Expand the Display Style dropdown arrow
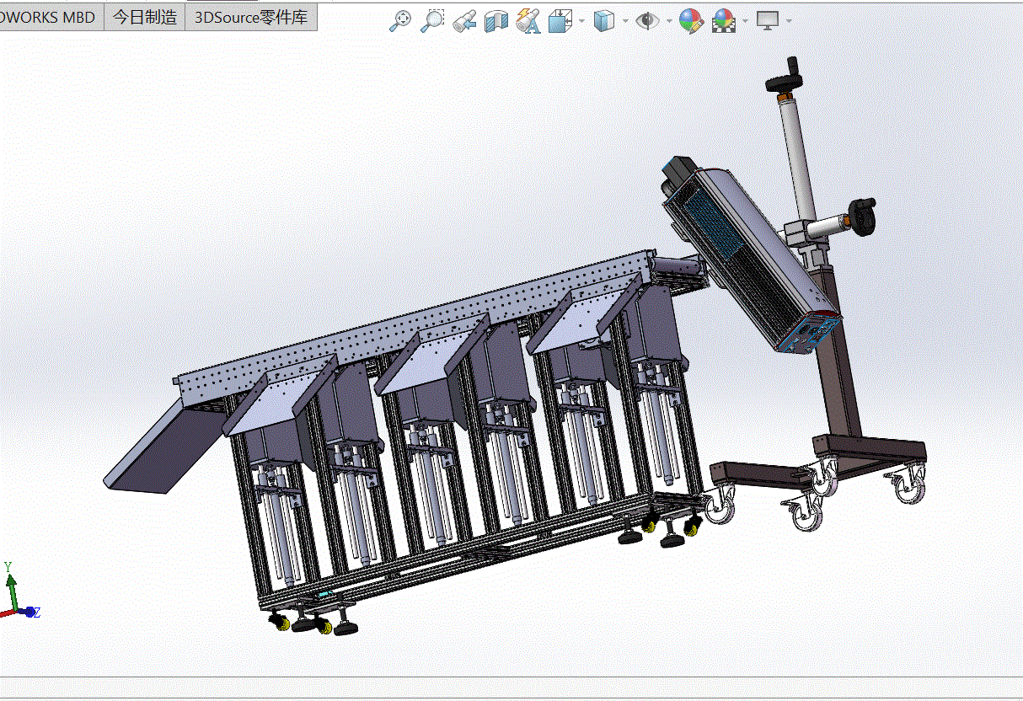The width and height of the screenshot is (1023, 701). 626,21
